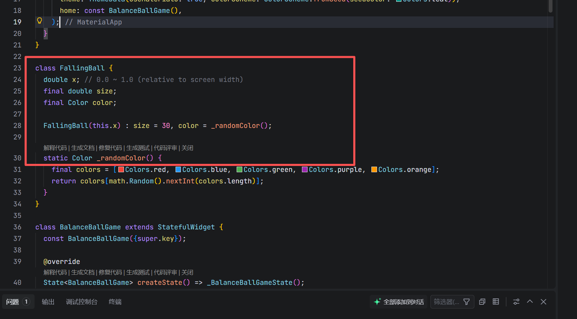Click 解释代码 above _randomColor method
This screenshot has width=577, height=319.
click(55, 148)
